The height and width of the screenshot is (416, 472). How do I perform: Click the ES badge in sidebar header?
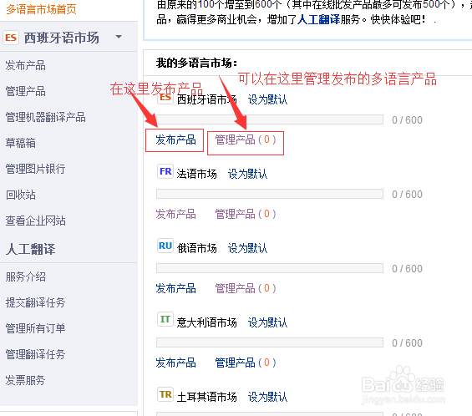(11, 38)
